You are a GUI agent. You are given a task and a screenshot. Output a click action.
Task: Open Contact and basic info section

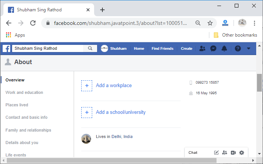[x=26, y=117]
